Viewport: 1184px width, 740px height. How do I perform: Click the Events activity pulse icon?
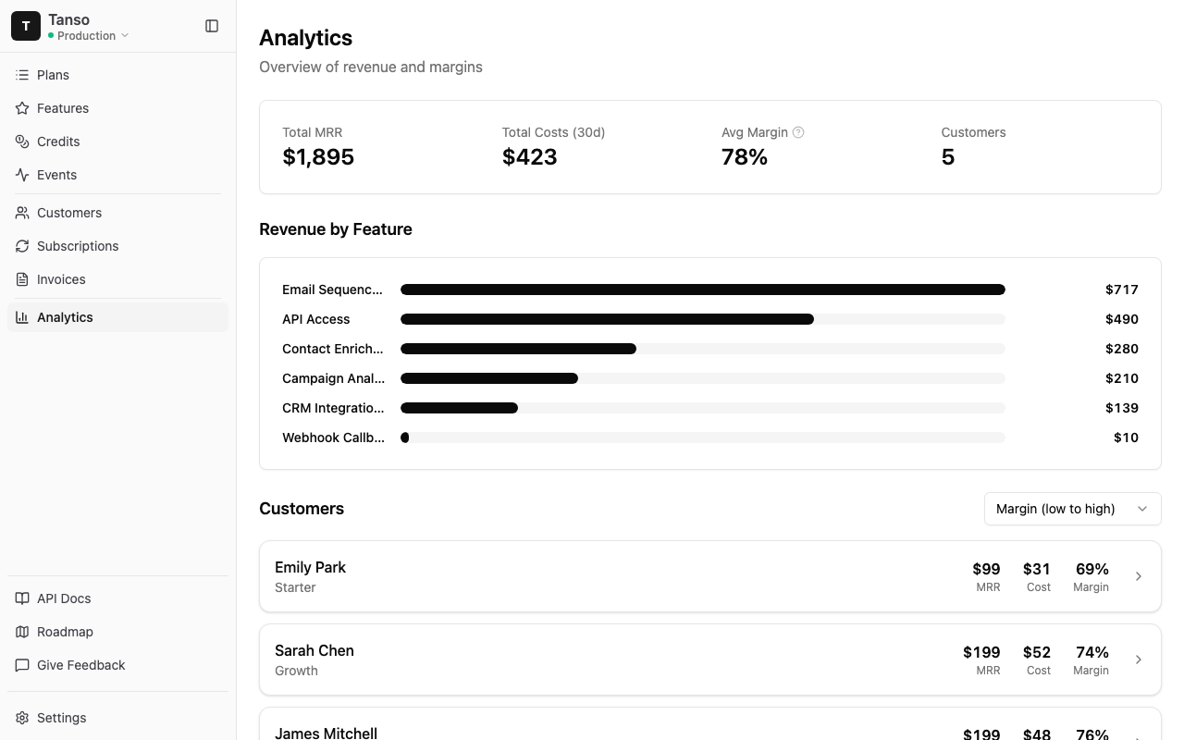[x=22, y=175]
